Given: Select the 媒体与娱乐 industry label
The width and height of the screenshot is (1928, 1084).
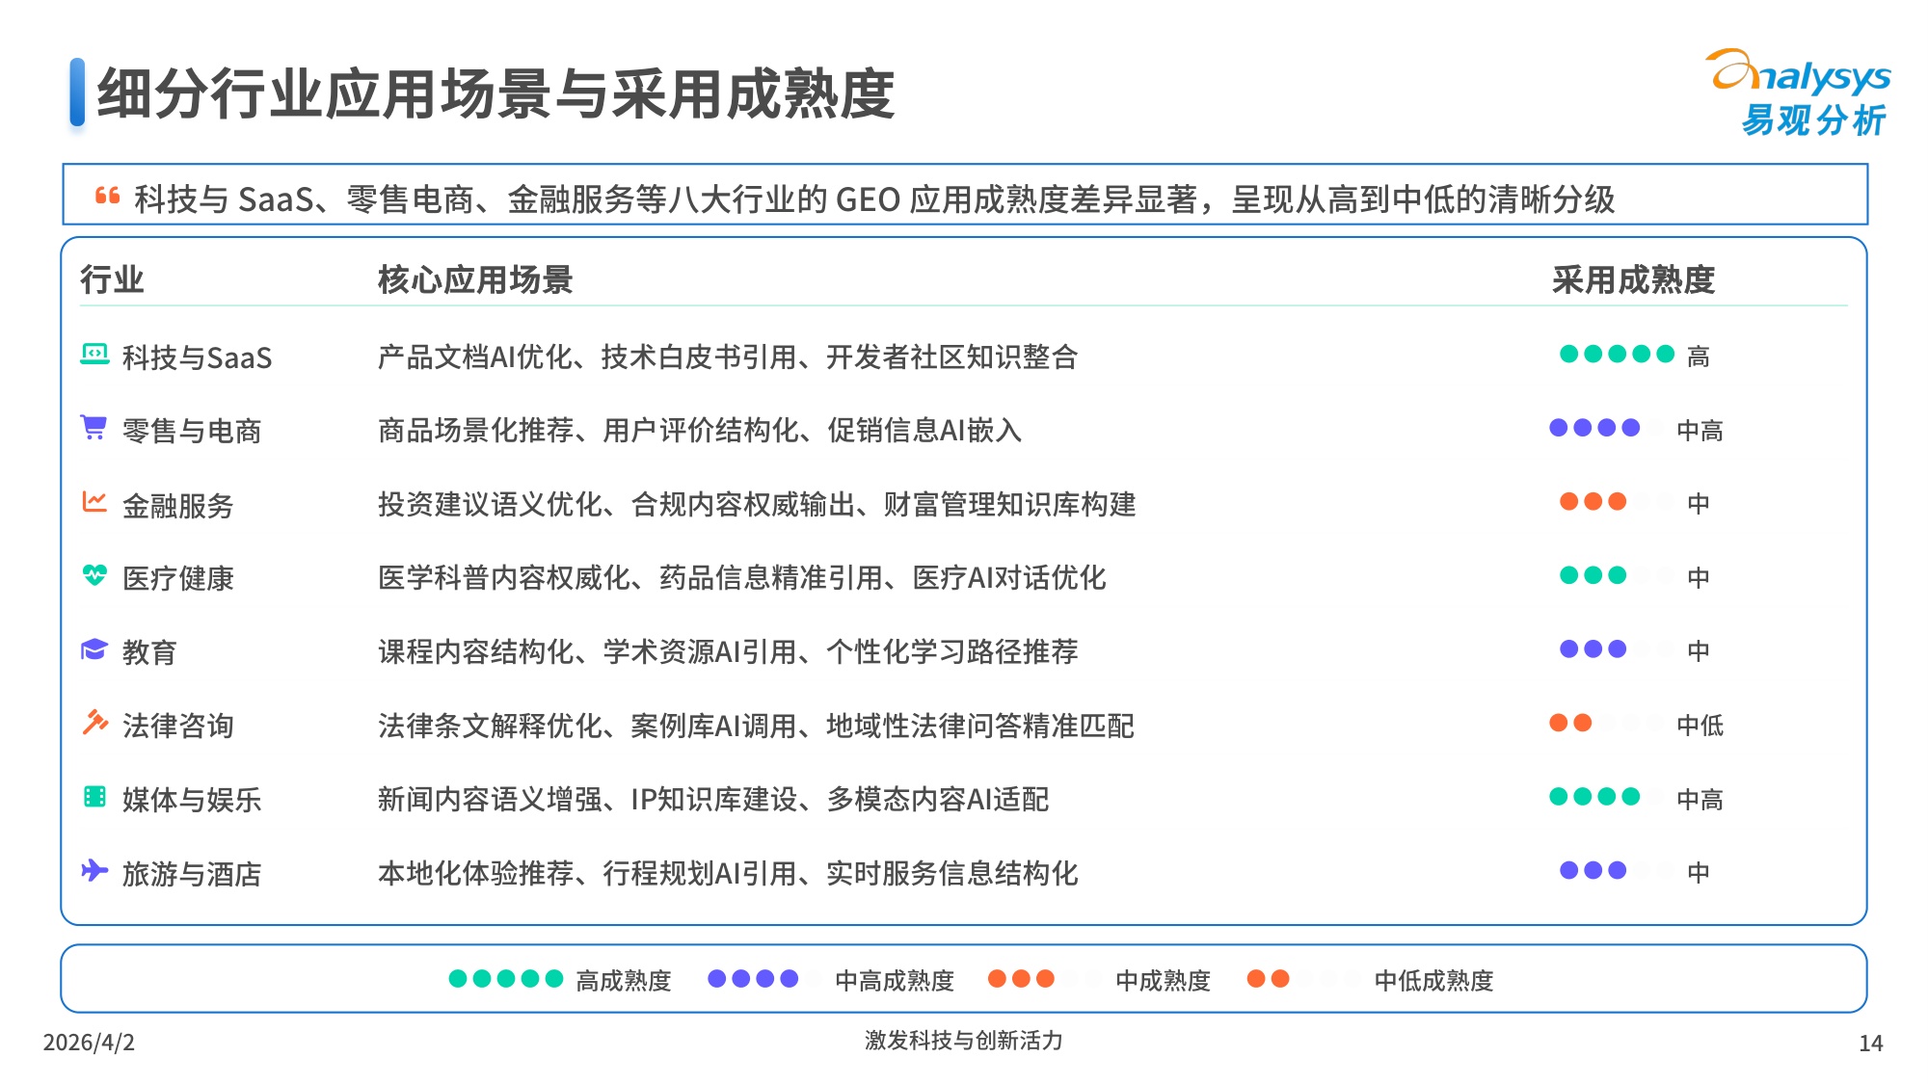Looking at the screenshot, I should (192, 800).
